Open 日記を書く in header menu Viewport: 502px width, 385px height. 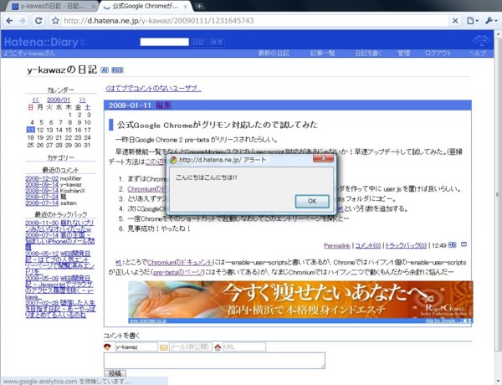(x=368, y=54)
